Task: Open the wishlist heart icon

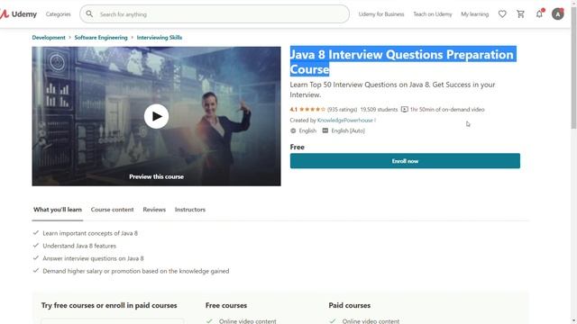Action: pyautogui.click(x=502, y=14)
